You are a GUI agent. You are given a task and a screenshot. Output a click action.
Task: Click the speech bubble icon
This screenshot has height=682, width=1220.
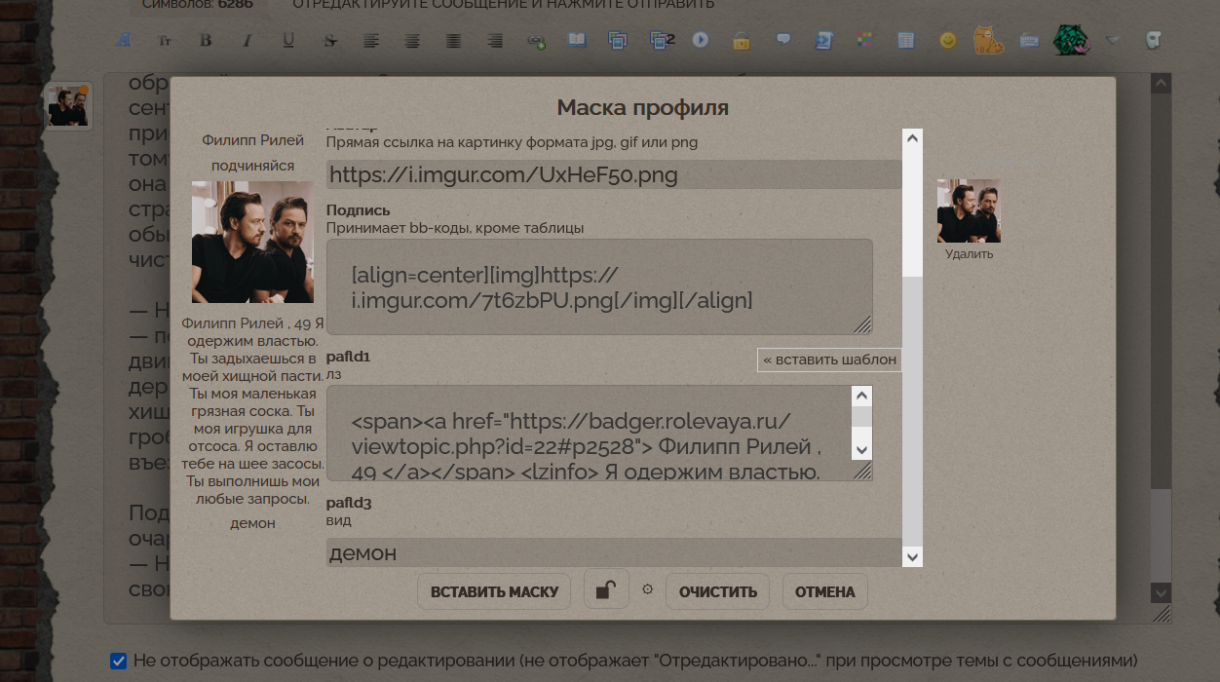(x=782, y=41)
